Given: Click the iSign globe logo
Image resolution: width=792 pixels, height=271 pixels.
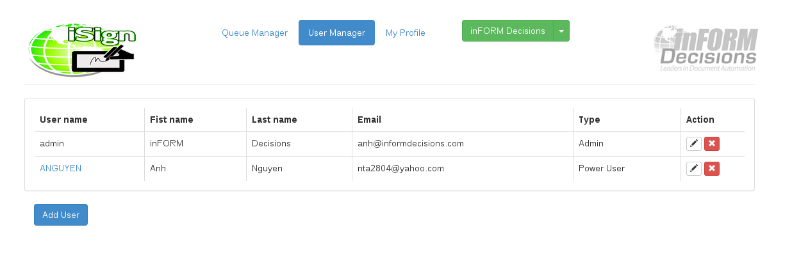Looking at the screenshot, I should coord(81,50).
